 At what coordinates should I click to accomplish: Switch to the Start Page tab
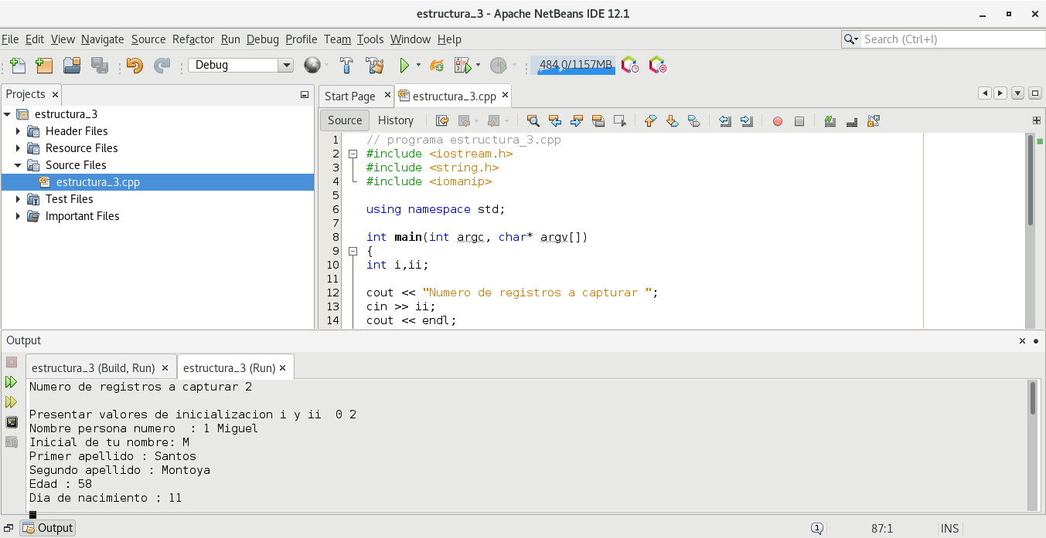349,96
